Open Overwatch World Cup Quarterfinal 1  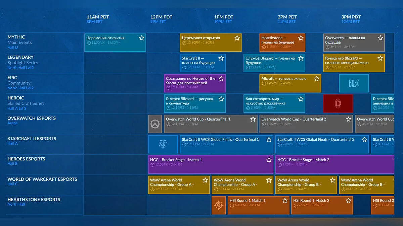click(211, 124)
